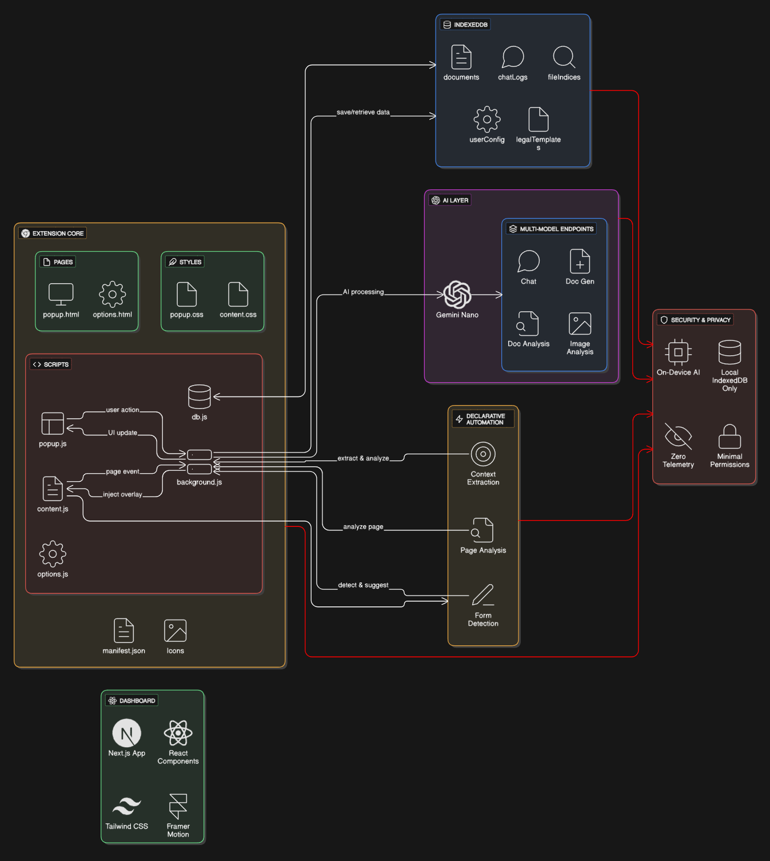This screenshot has height=861, width=770.
Task: Select the db.js database icon
Action: (200, 397)
